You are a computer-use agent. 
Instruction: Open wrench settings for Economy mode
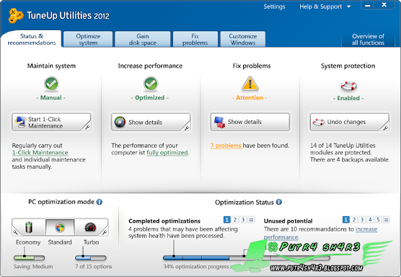click(x=15, y=232)
